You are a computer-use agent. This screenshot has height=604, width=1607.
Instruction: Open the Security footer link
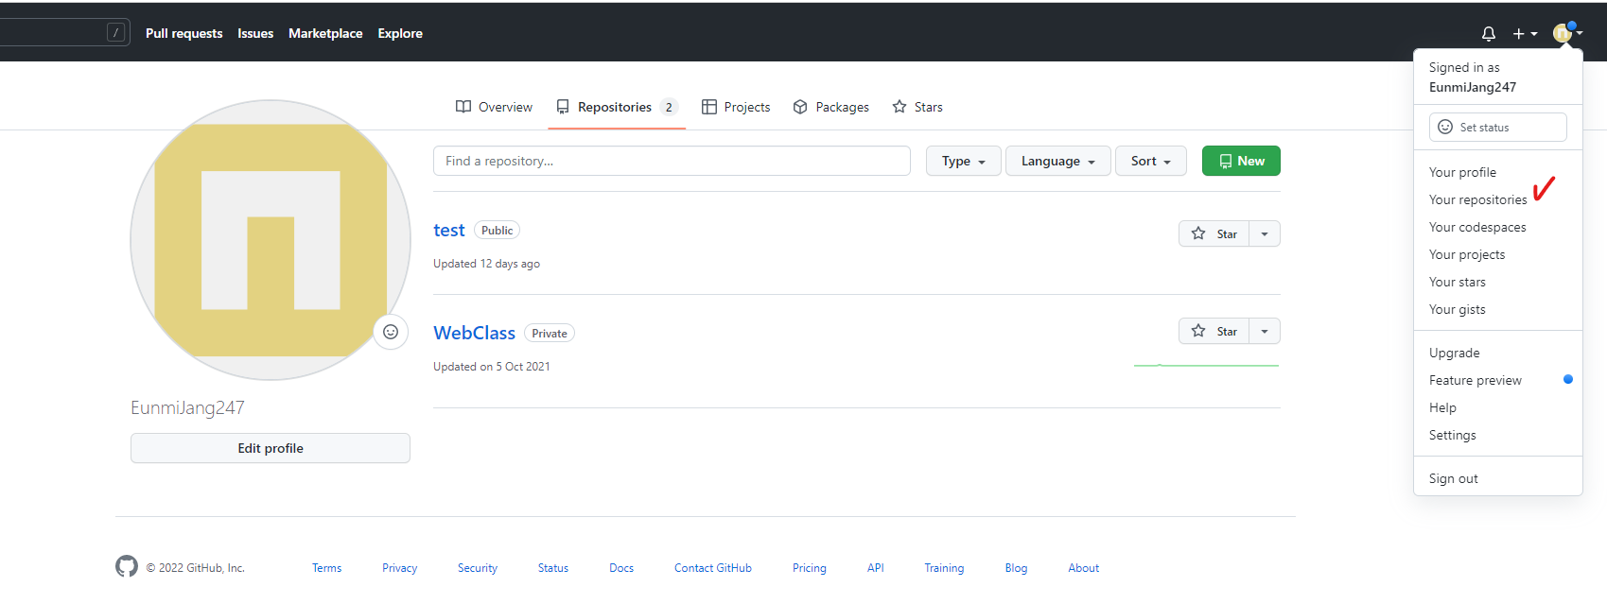(478, 568)
